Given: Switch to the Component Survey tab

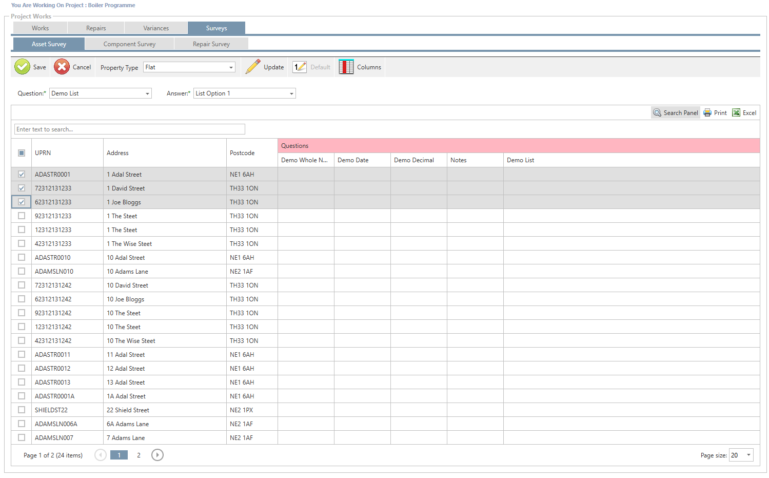Looking at the screenshot, I should tap(129, 44).
